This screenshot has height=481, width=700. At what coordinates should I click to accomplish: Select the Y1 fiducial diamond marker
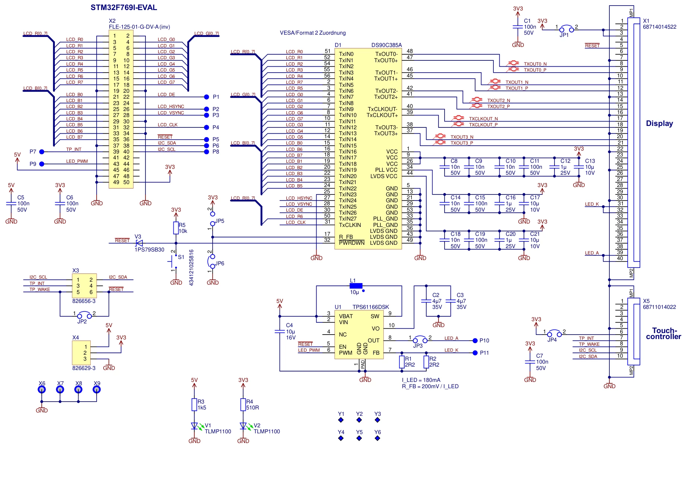(x=341, y=420)
